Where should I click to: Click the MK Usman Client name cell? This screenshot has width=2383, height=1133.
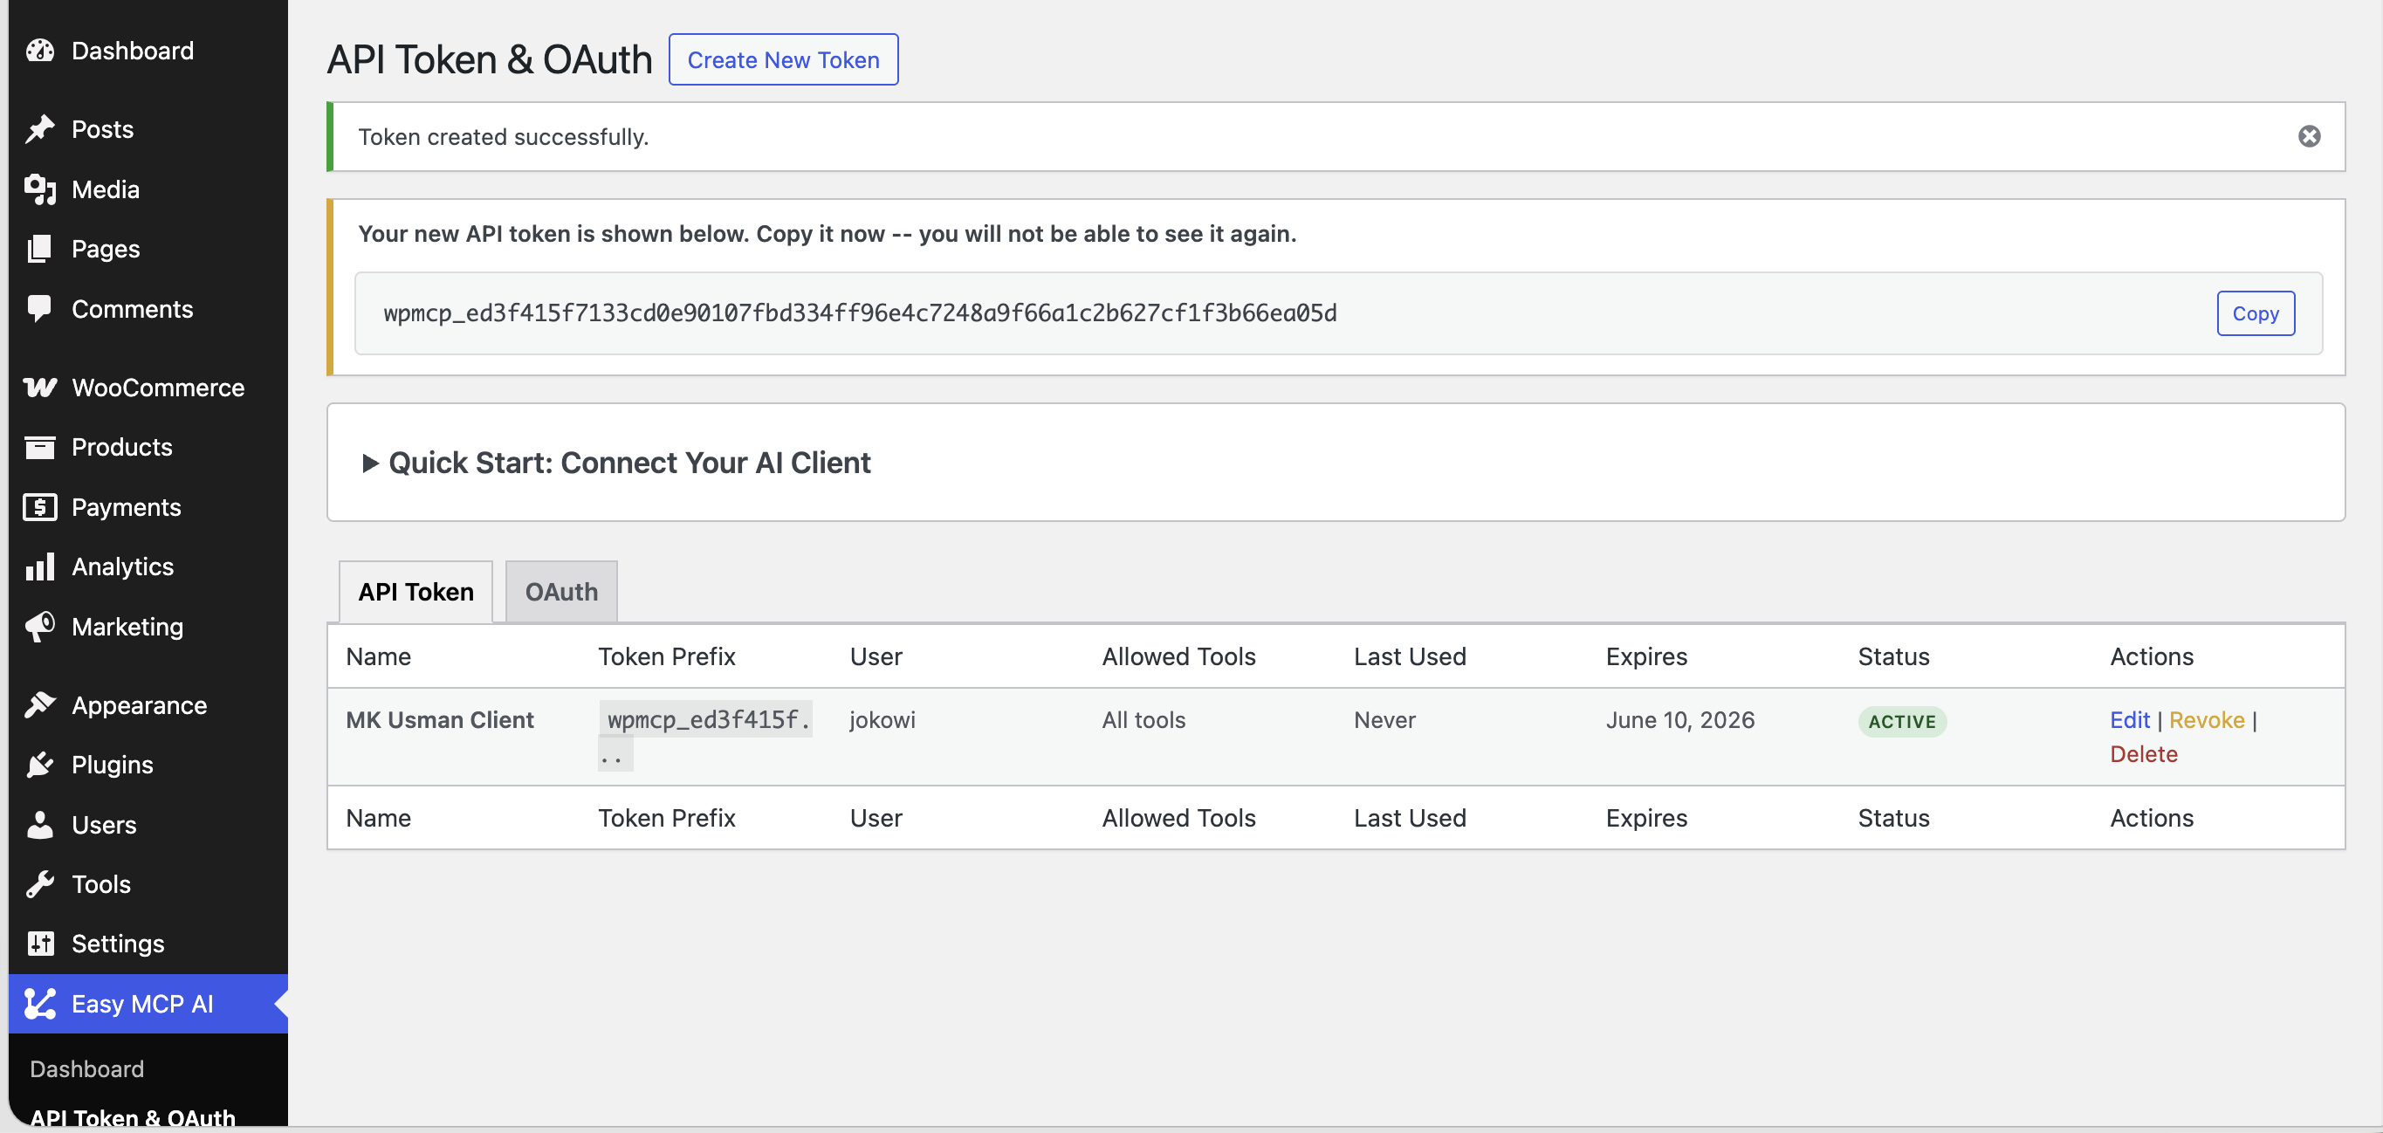point(439,720)
